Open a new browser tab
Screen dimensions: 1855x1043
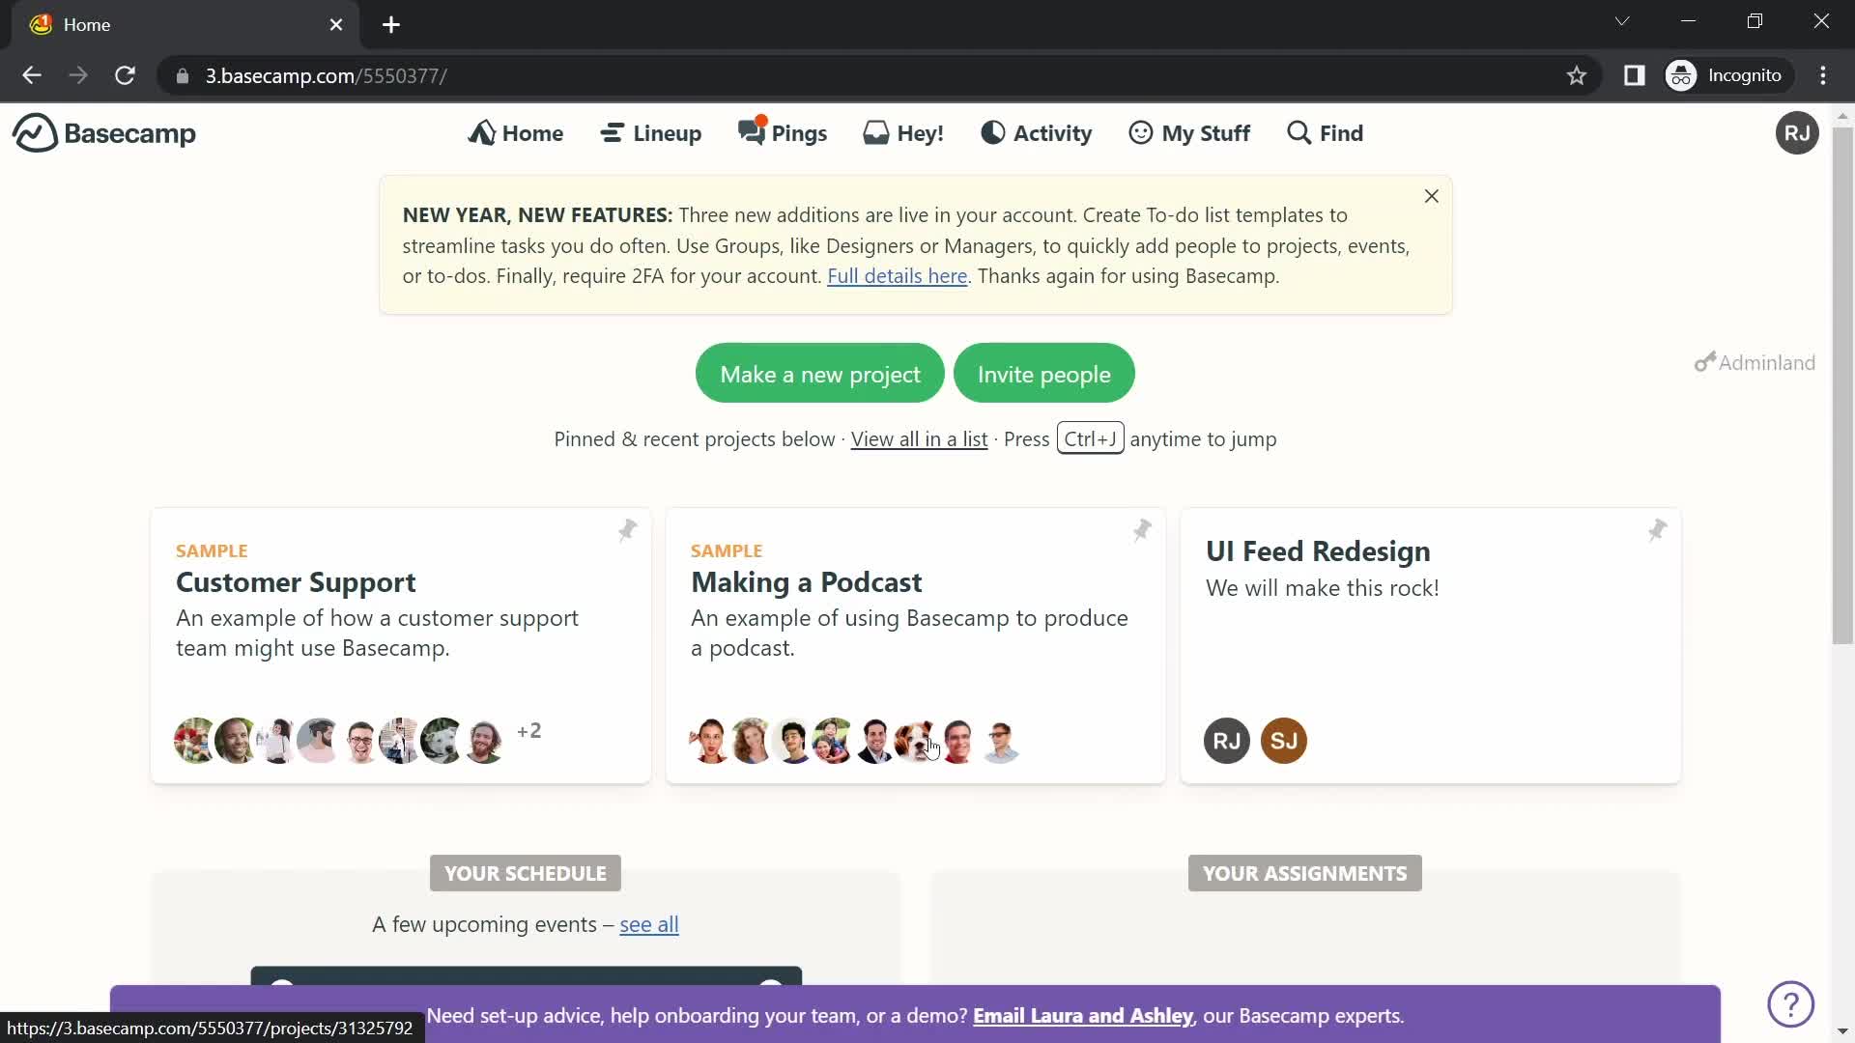[x=391, y=25]
